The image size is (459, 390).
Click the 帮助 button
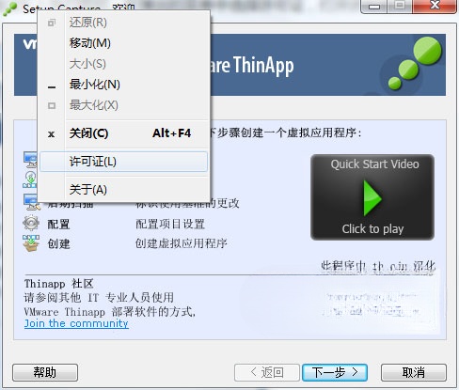[45, 372]
